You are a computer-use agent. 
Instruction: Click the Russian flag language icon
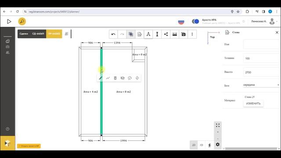(x=181, y=22)
